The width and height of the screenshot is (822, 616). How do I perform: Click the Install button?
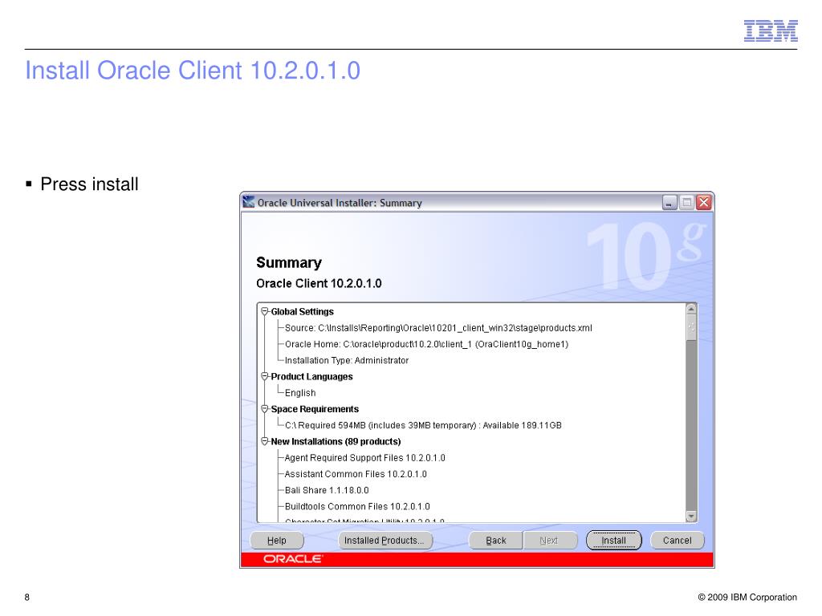613,540
